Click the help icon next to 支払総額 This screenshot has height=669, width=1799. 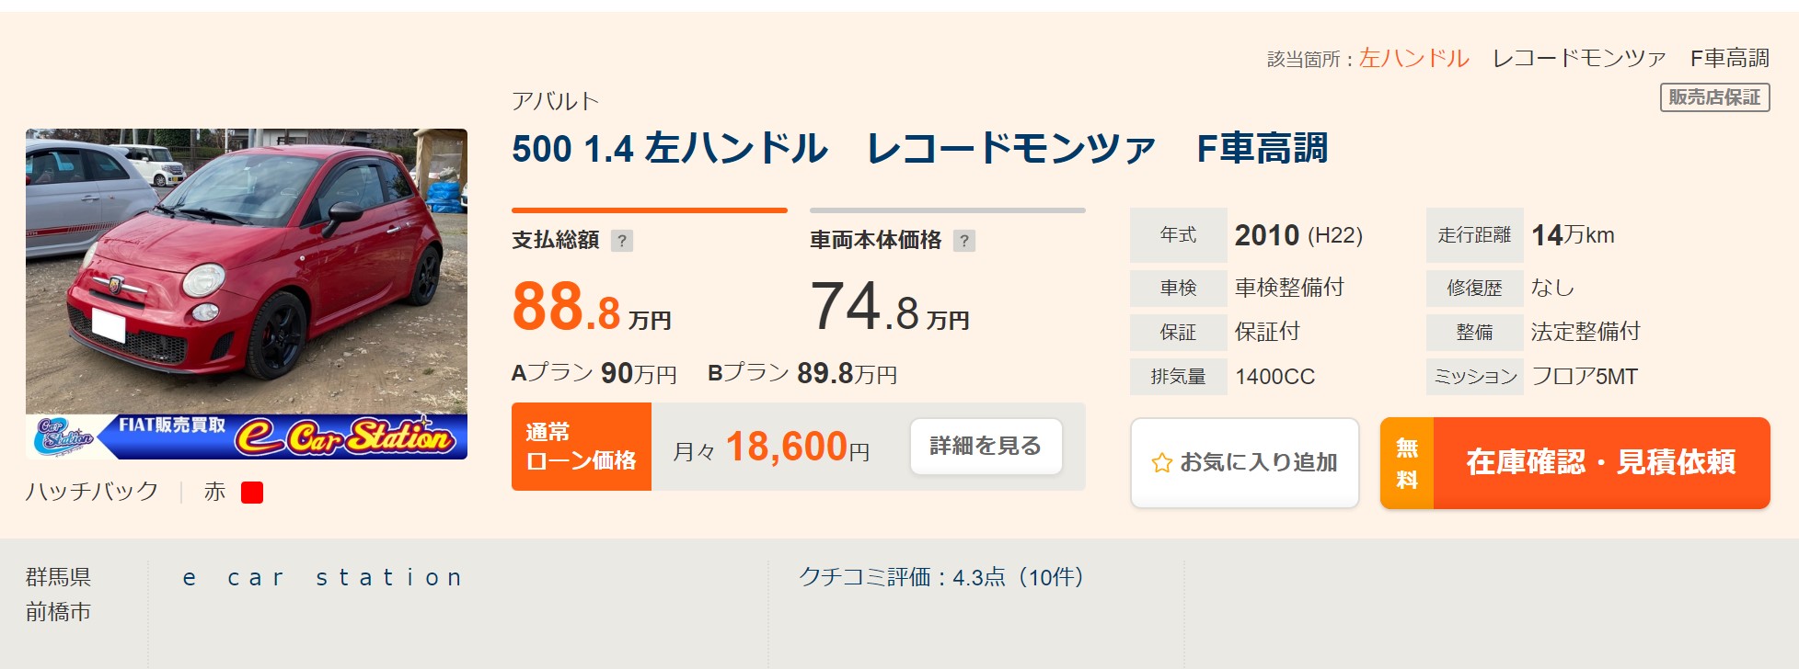(x=622, y=241)
